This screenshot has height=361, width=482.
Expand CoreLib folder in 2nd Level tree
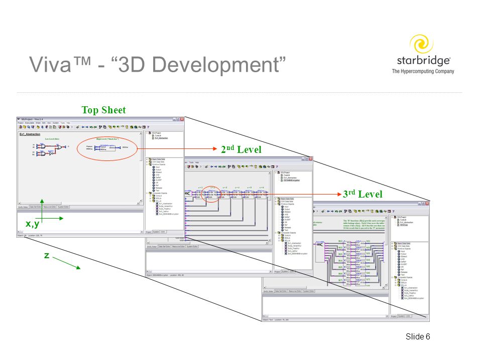click(279, 235)
